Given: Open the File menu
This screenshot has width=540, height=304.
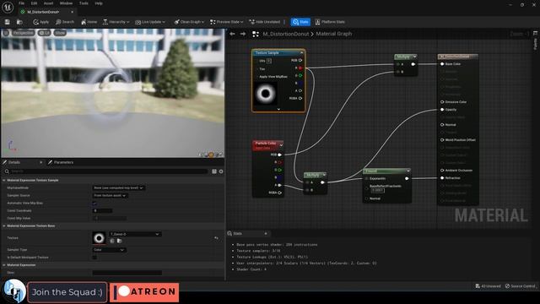Looking at the screenshot, I should pos(21,3).
